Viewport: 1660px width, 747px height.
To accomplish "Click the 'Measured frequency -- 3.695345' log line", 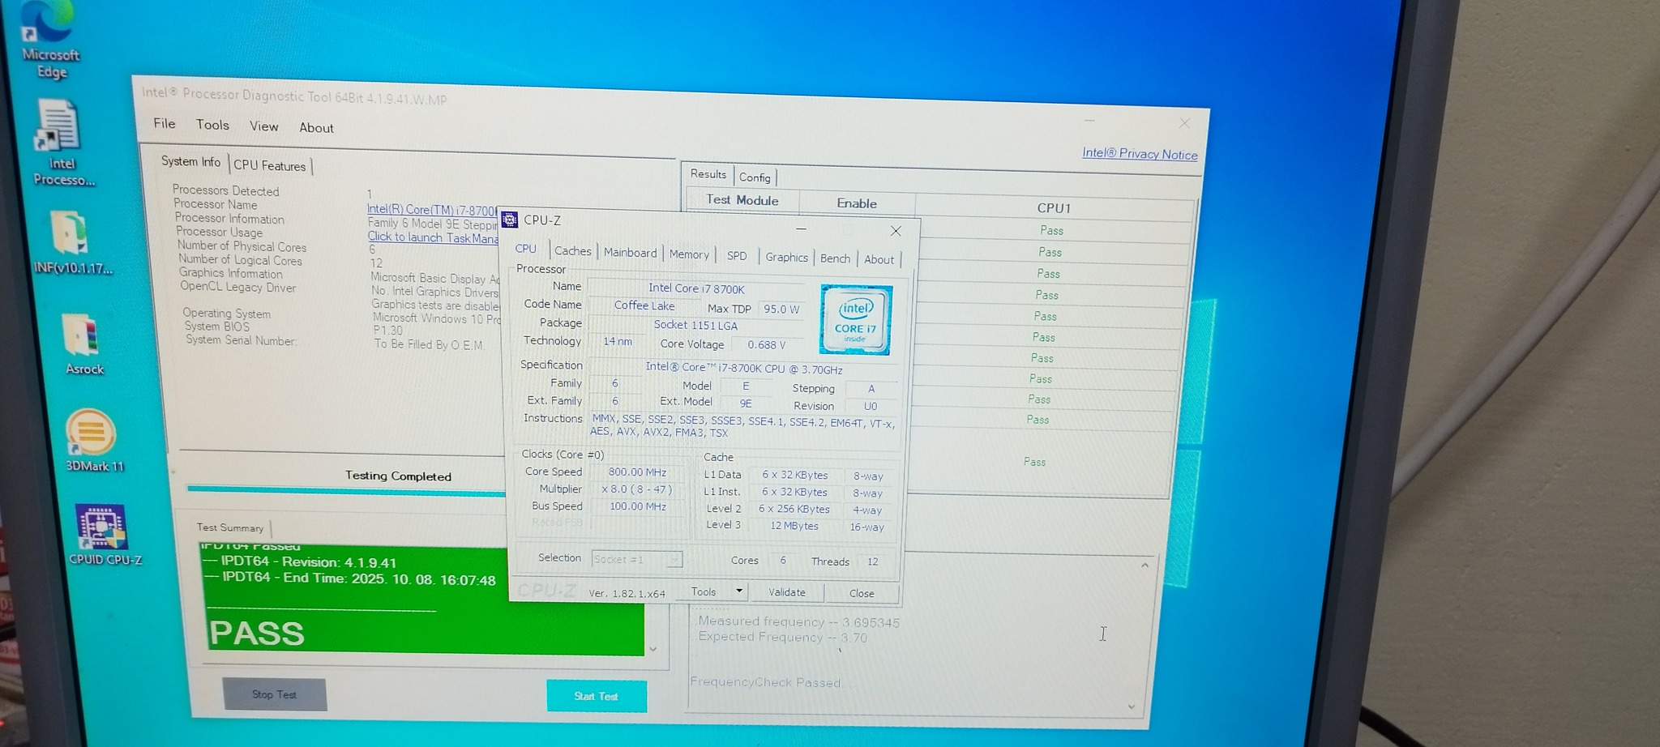I will pos(799,622).
